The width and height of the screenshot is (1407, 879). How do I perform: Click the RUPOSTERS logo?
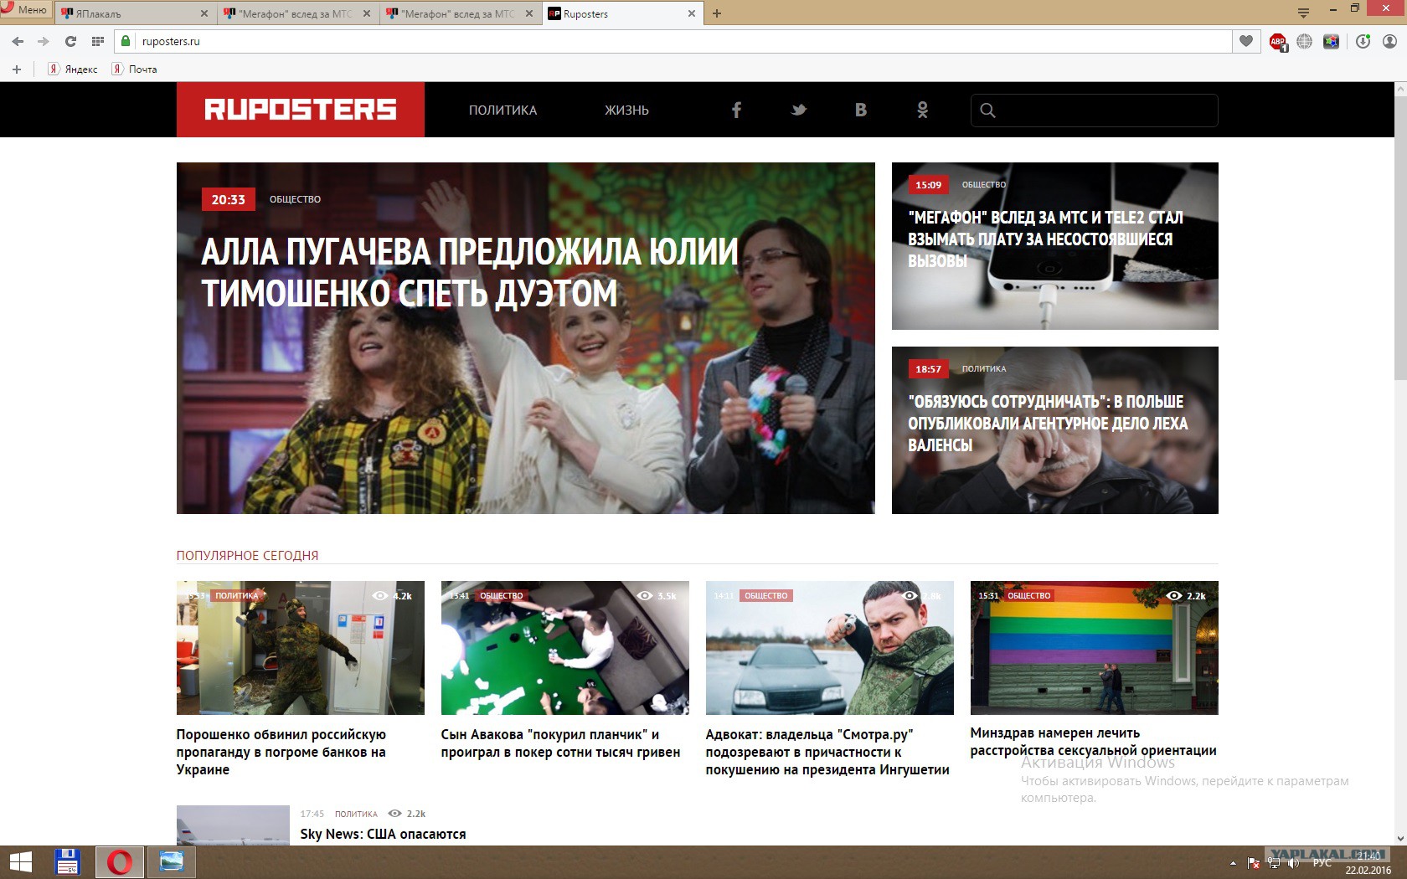click(301, 110)
